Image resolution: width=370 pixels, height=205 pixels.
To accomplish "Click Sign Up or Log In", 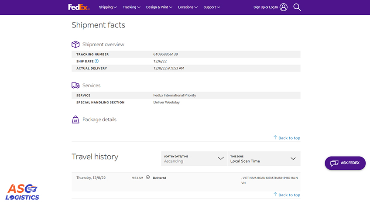I will [x=265, y=7].
